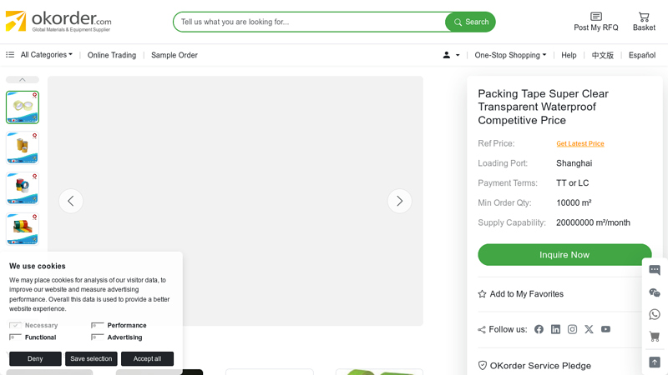Open the YouTube follow icon
668x375 pixels.
tap(605, 329)
